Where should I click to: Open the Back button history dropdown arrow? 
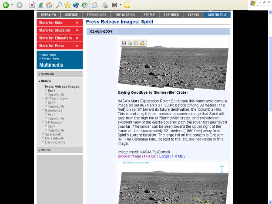(12, 5)
